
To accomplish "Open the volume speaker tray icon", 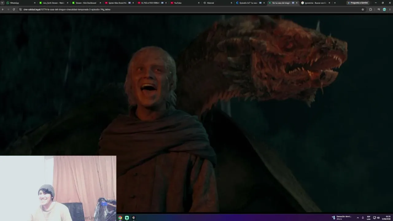I will [x=378, y=218].
